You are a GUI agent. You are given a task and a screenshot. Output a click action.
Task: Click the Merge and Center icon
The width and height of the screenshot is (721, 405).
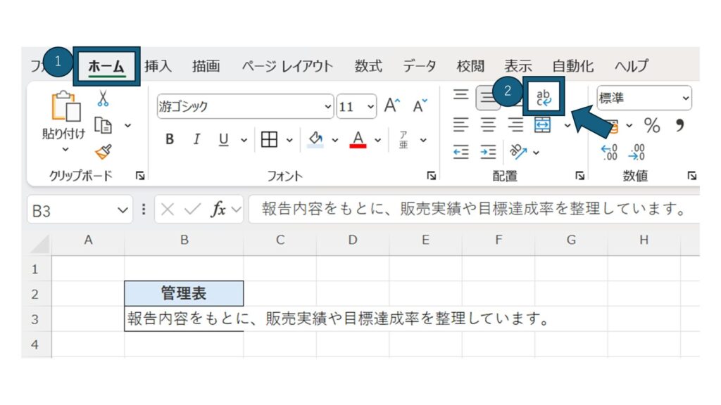pos(543,125)
